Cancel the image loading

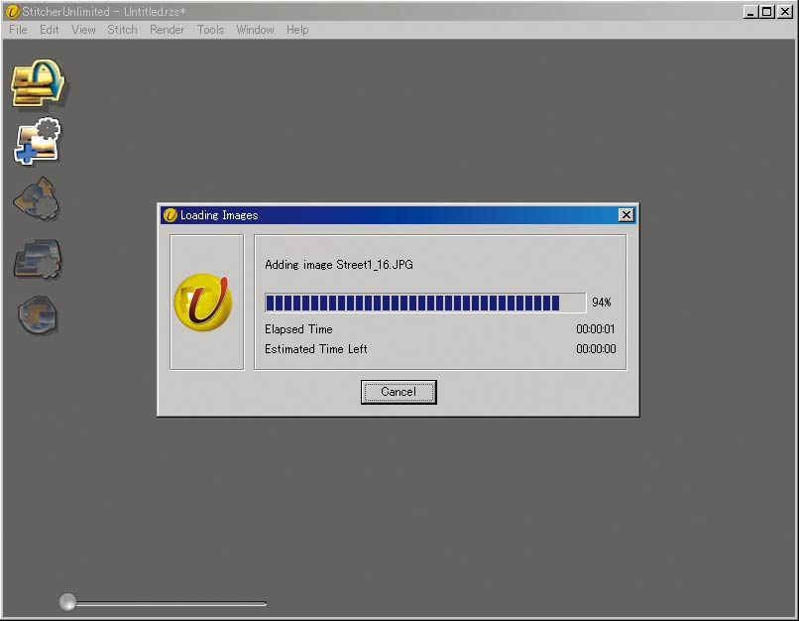coord(399,392)
